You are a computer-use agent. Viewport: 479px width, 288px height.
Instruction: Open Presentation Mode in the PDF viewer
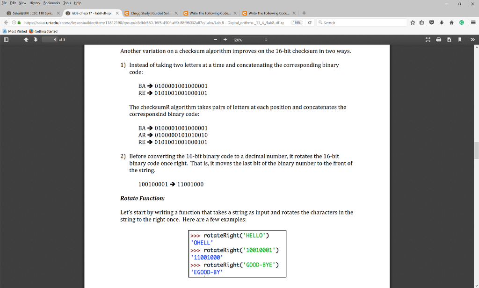click(428, 40)
